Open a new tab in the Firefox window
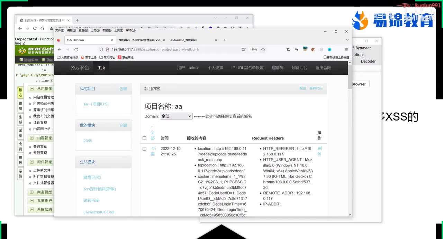The height and width of the screenshot is (239, 443). tap(224, 40)
